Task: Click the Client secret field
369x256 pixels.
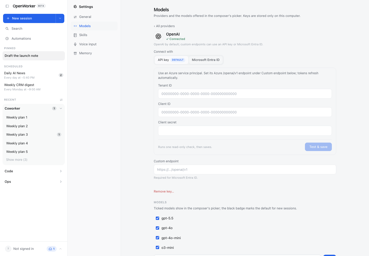Action: click(x=245, y=131)
